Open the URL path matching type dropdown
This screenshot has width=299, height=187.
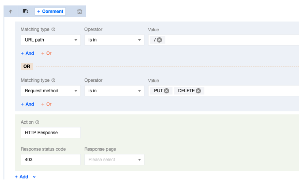coord(50,40)
